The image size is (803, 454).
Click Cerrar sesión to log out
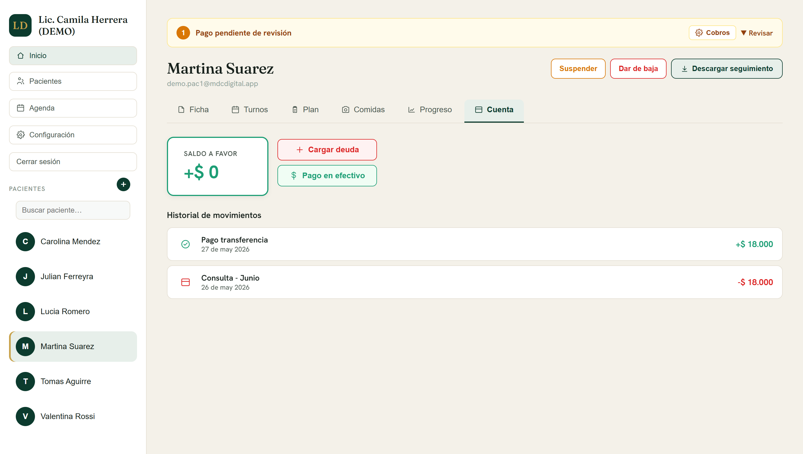point(73,162)
